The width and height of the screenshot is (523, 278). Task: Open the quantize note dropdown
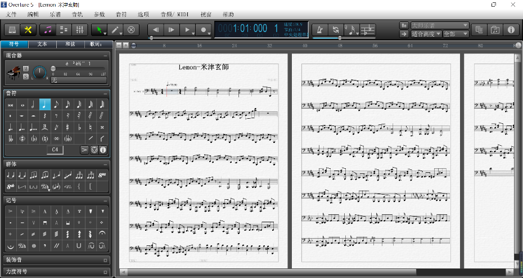[357, 33]
